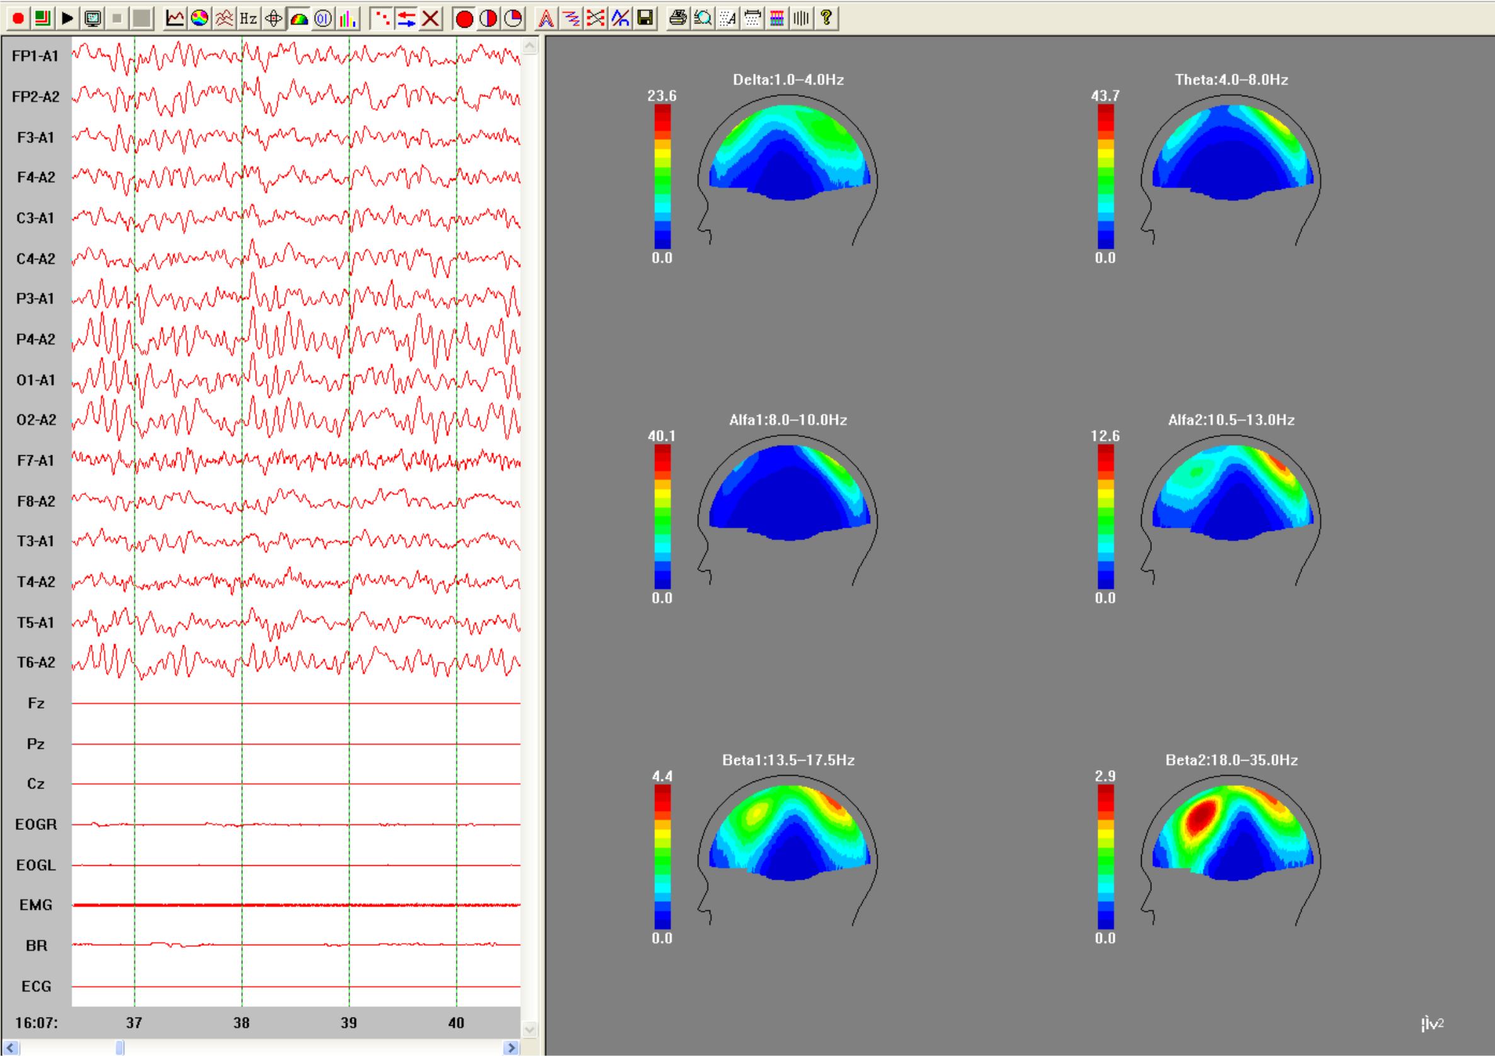Click the Delta band color scale bar
This screenshot has height=1056, width=1495.
click(x=662, y=176)
